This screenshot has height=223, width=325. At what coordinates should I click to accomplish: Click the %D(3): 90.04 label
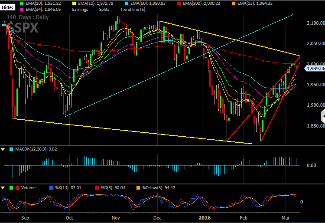(x=113, y=188)
